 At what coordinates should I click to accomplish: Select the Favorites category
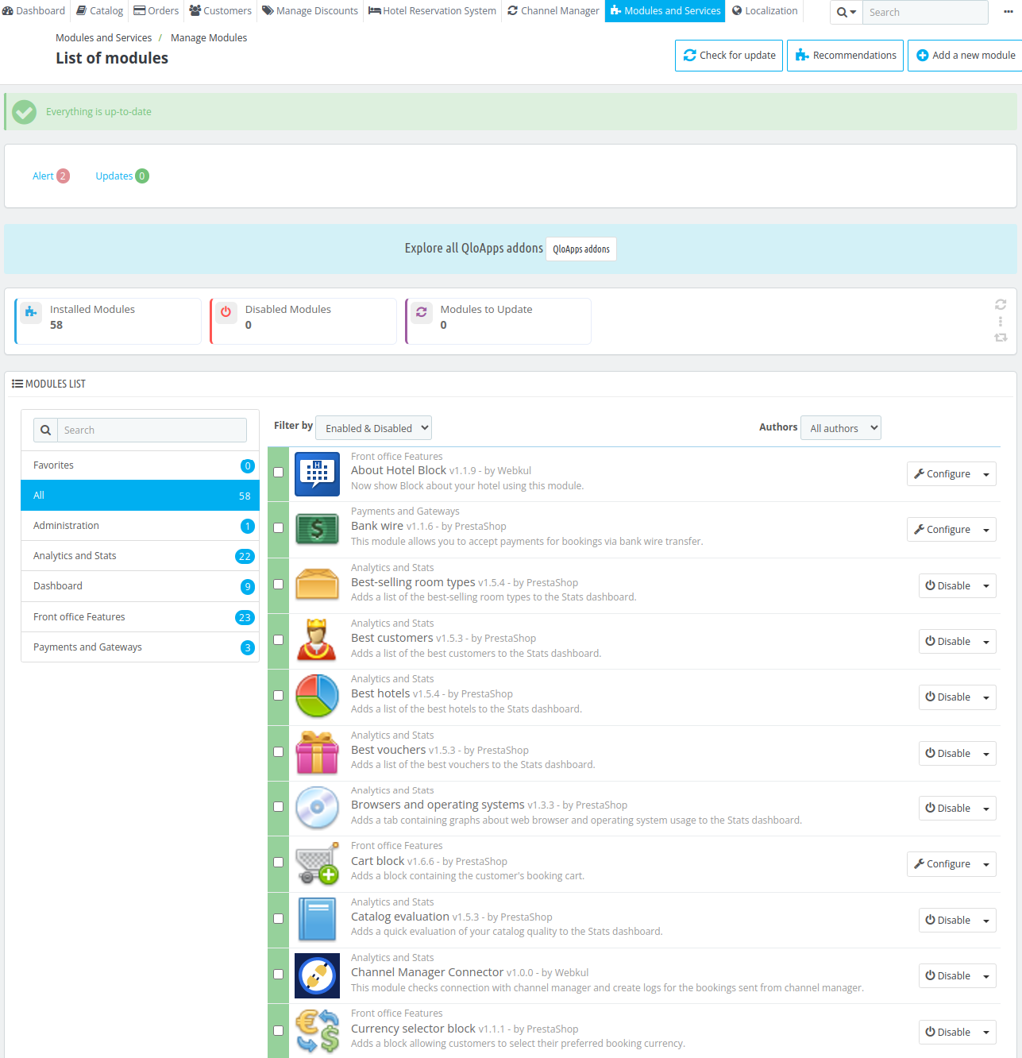[x=140, y=465]
